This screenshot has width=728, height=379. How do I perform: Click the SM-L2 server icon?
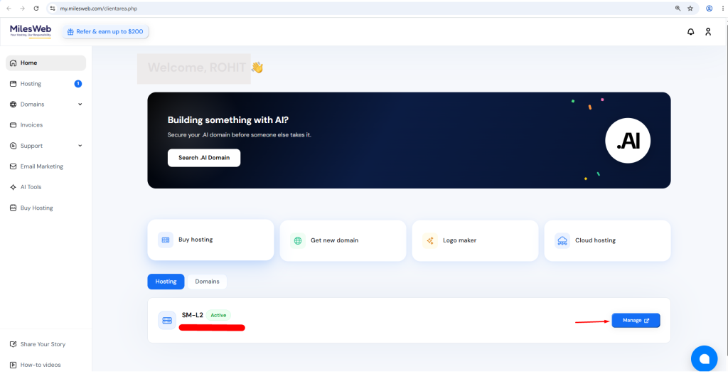point(167,321)
